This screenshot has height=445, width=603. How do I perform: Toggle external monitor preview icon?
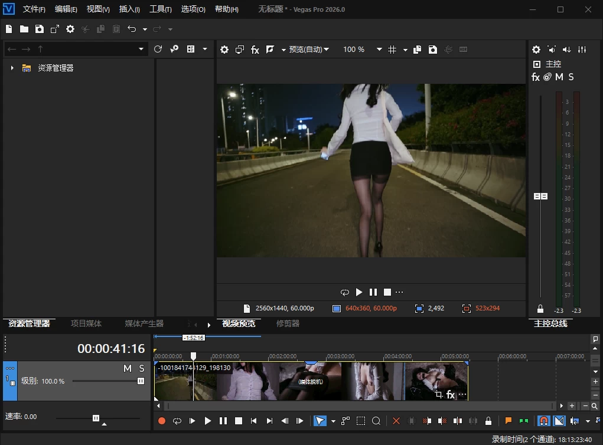240,50
